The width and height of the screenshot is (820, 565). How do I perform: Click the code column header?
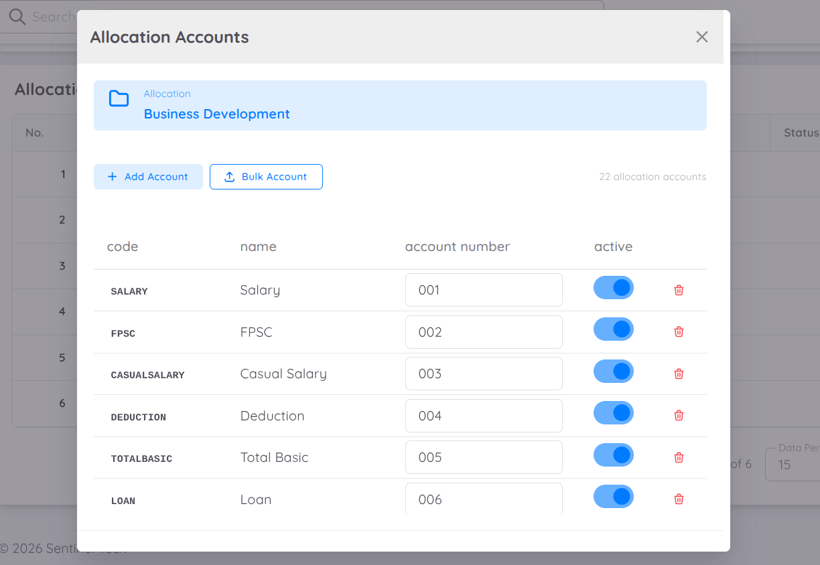point(123,246)
